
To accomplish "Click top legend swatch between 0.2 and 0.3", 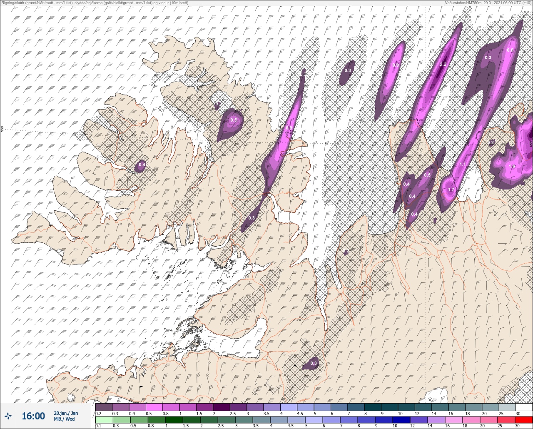I will (104, 407).
